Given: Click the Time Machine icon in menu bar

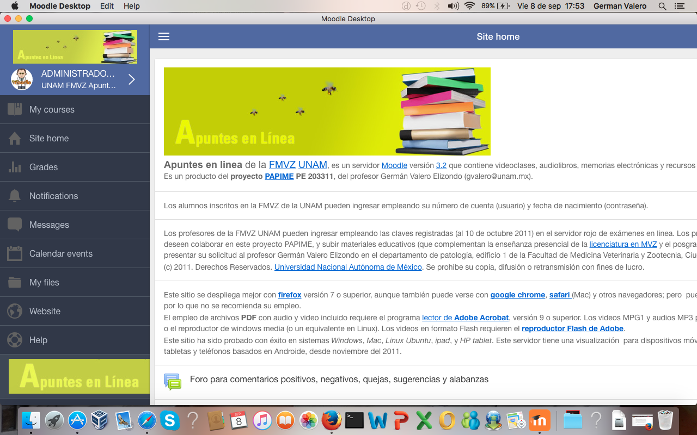Looking at the screenshot, I should pyautogui.click(x=421, y=6).
